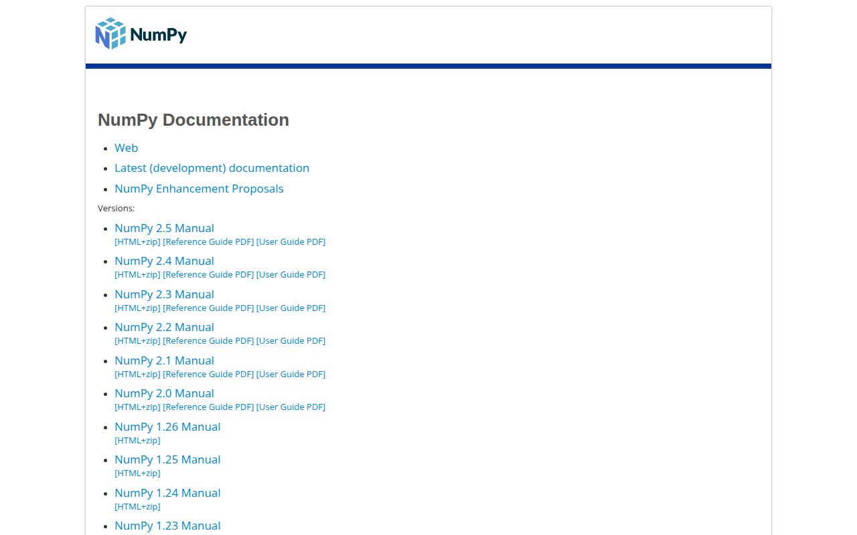This screenshot has width=857, height=535.
Task: Open User Guide PDF for NumPy 2.1
Action: coord(291,374)
